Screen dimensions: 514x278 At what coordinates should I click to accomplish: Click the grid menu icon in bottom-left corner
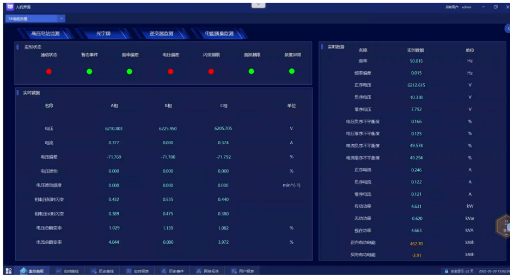[9, 271]
